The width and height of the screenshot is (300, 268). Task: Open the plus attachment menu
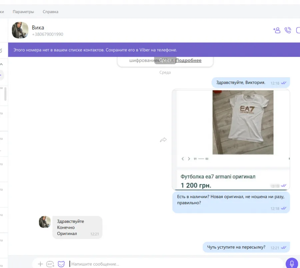coord(40,264)
